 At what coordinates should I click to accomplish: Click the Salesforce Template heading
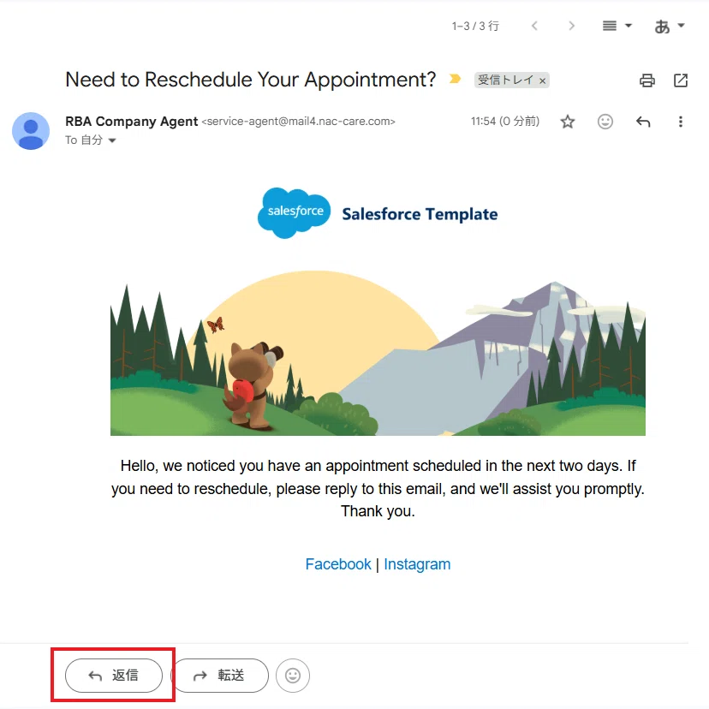point(420,214)
